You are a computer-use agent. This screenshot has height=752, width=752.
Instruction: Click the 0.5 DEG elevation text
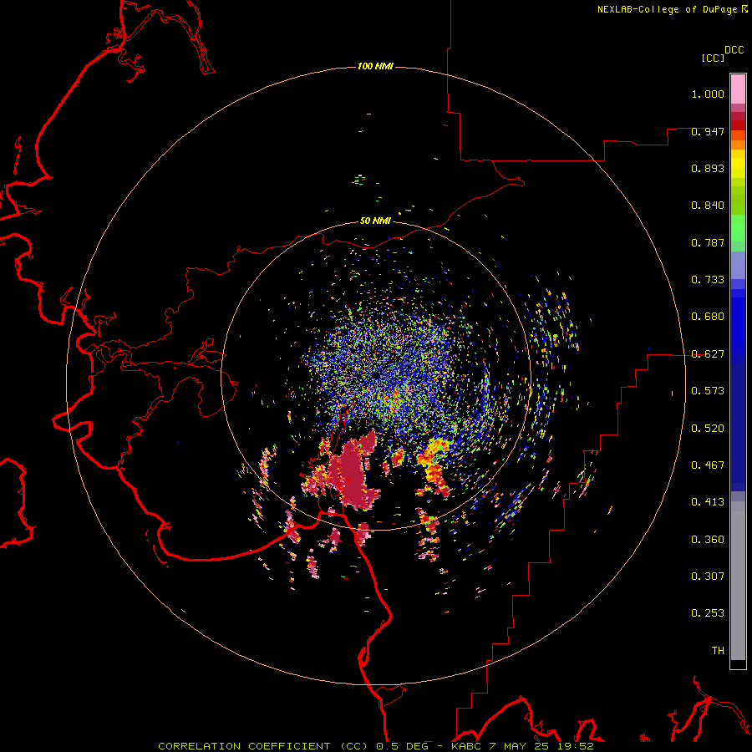403,746
